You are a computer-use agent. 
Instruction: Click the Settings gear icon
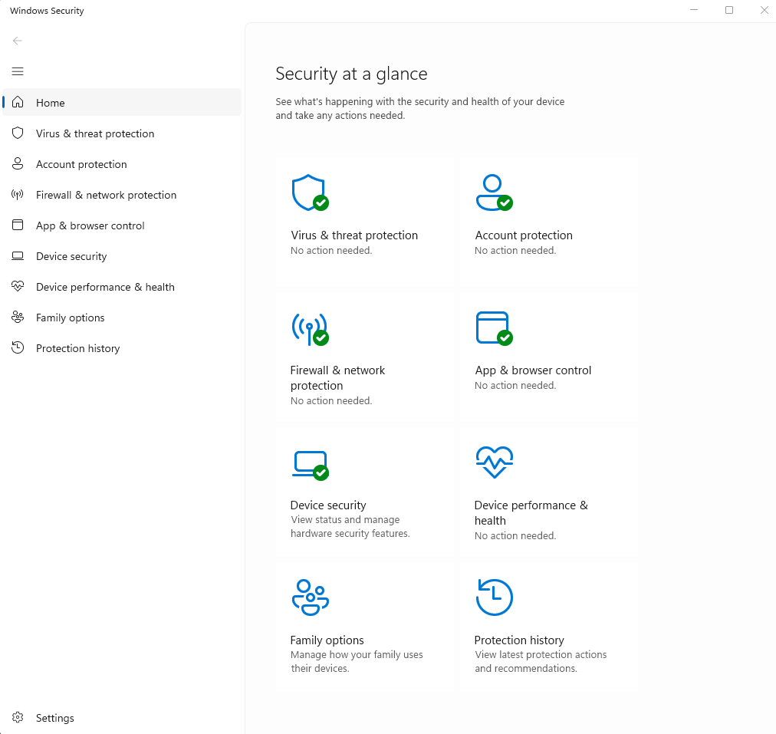click(x=18, y=717)
